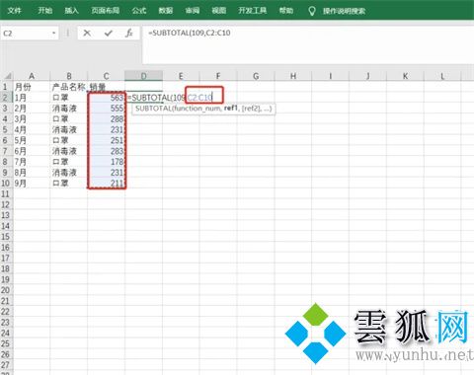The height and width of the screenshot is (375, 474).
Task: Open the 审阅 ribbon tab
Action: [x=193, y=11]
